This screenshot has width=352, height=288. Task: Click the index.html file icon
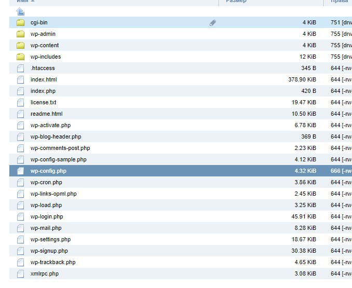pos(20,79)
